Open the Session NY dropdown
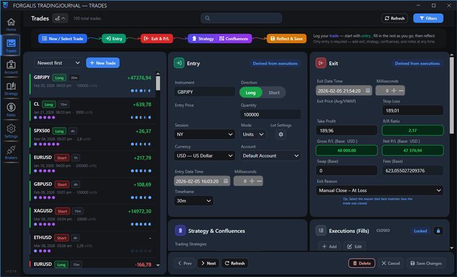 [x=205, y=135]
